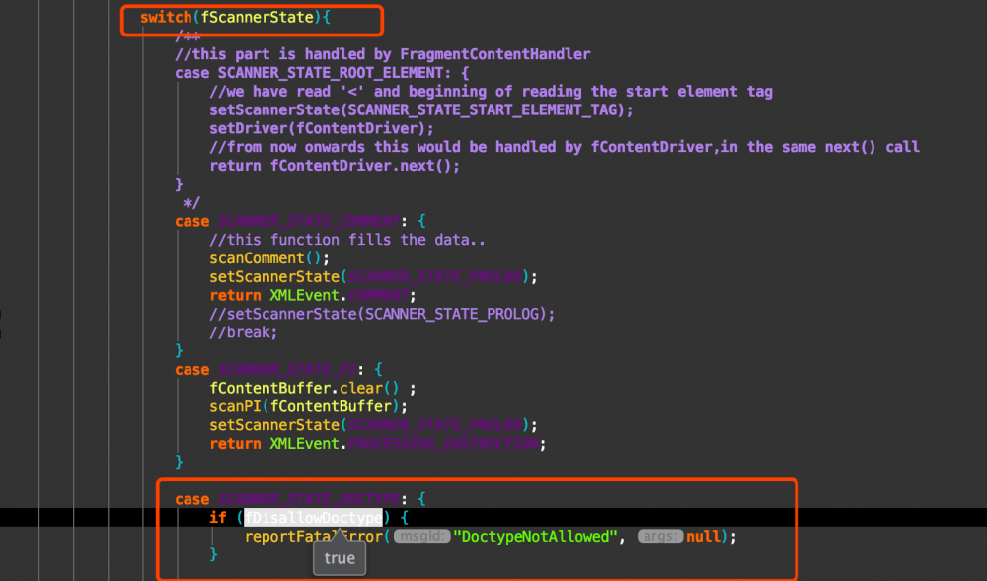Click the scanComment() call
The image size is (987, 581).
[269, 258]
